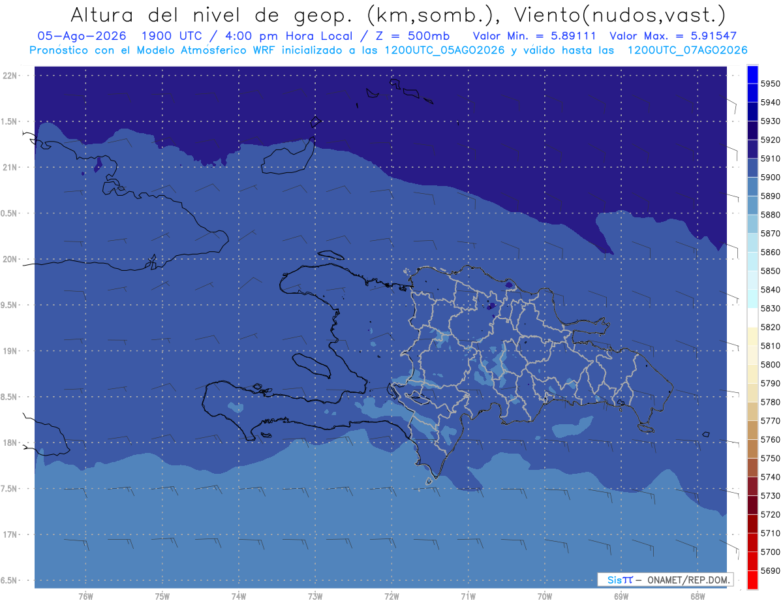Click the 20N latitude label
The image size is (783, 605).
pyautogui.click(x=9, y=260)
